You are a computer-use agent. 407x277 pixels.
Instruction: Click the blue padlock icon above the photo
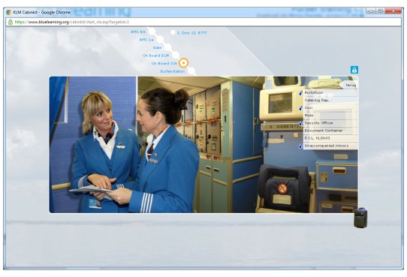(354, 70)
